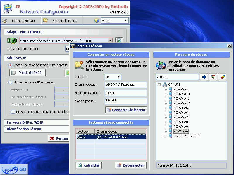The image size is (234, 175).
Task: Enable 'Utiliser une adresse statique' checkbox
Action: 13,112
